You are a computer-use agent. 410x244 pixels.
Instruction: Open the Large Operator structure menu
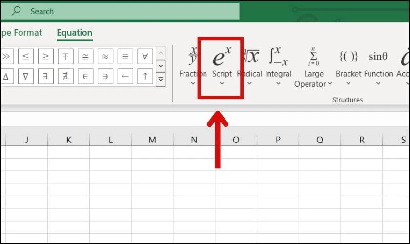(313, 68)
